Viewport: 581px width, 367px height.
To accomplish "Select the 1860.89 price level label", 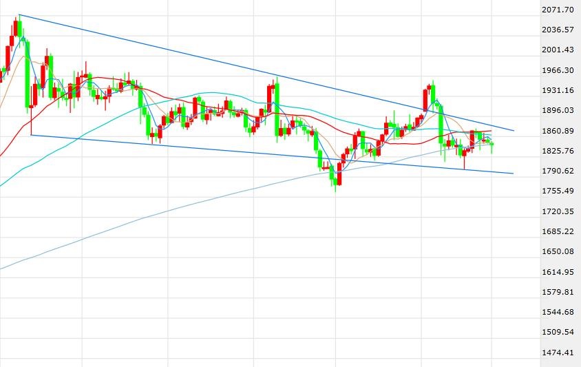I will point(558,131).
